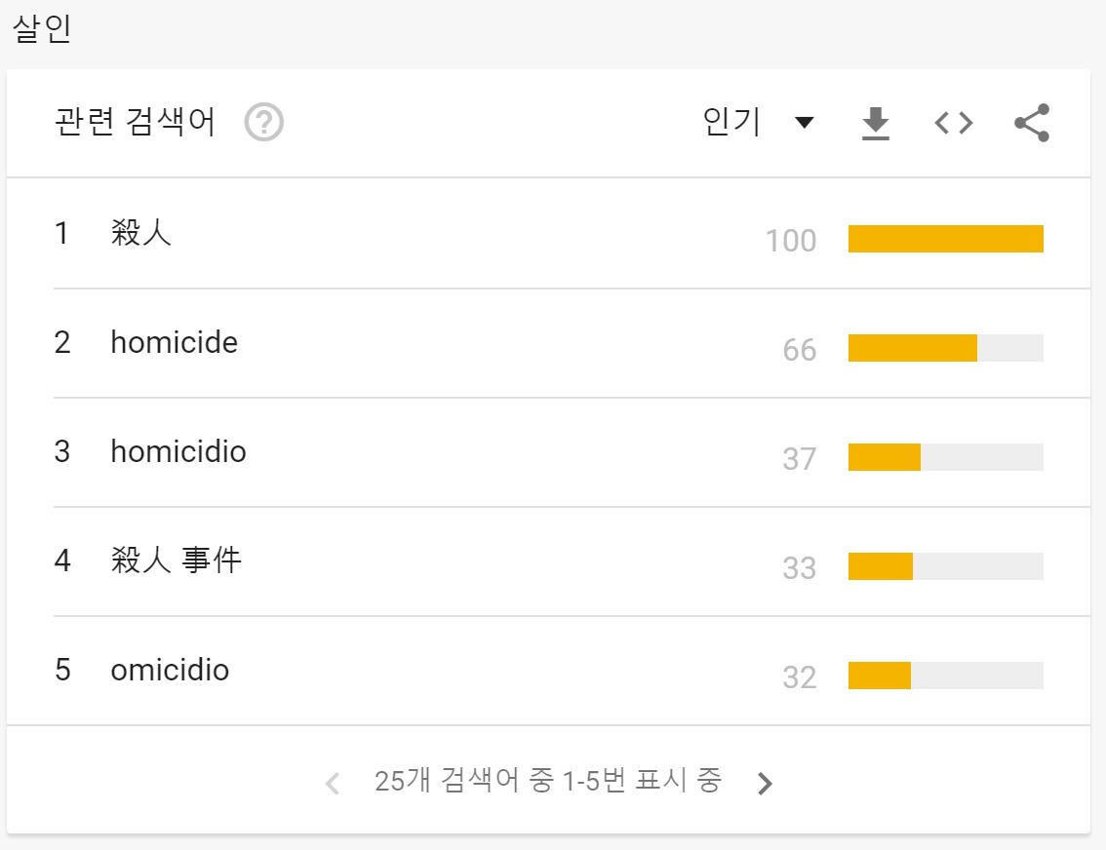Select the 인기 sort label
Screen dimensions: 1106x850
point(731,121)
